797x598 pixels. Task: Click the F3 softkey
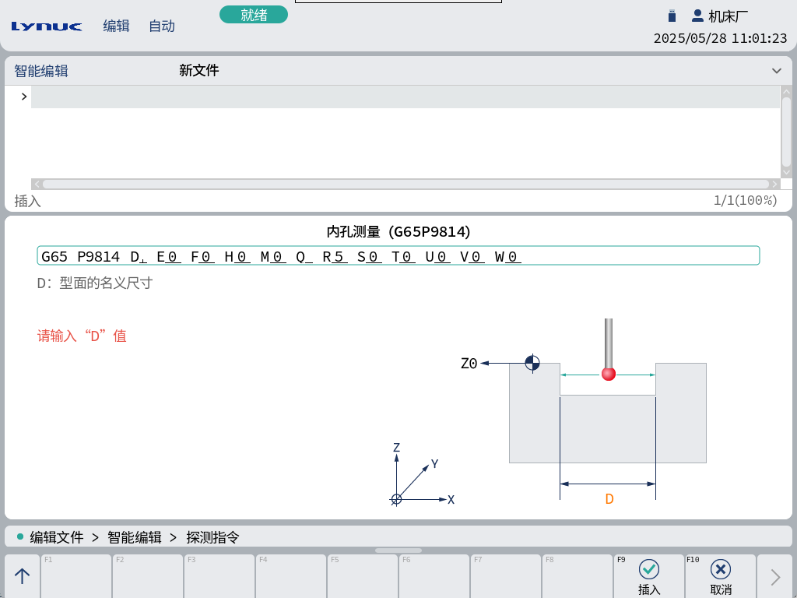pyautogui.click(x=219, y=577)
